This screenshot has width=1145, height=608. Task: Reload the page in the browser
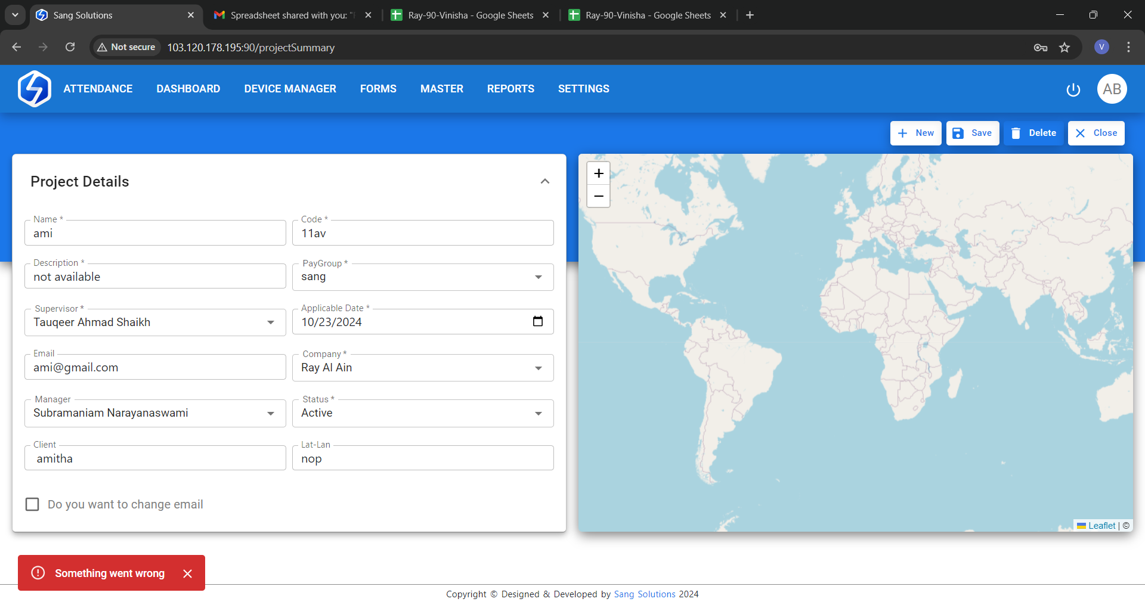point(70,47)
